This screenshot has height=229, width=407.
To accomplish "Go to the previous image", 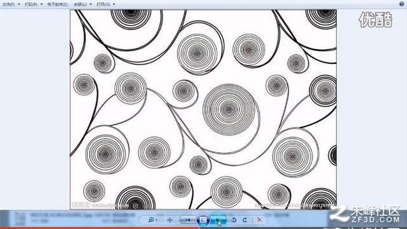I will (x=188, y=220).
